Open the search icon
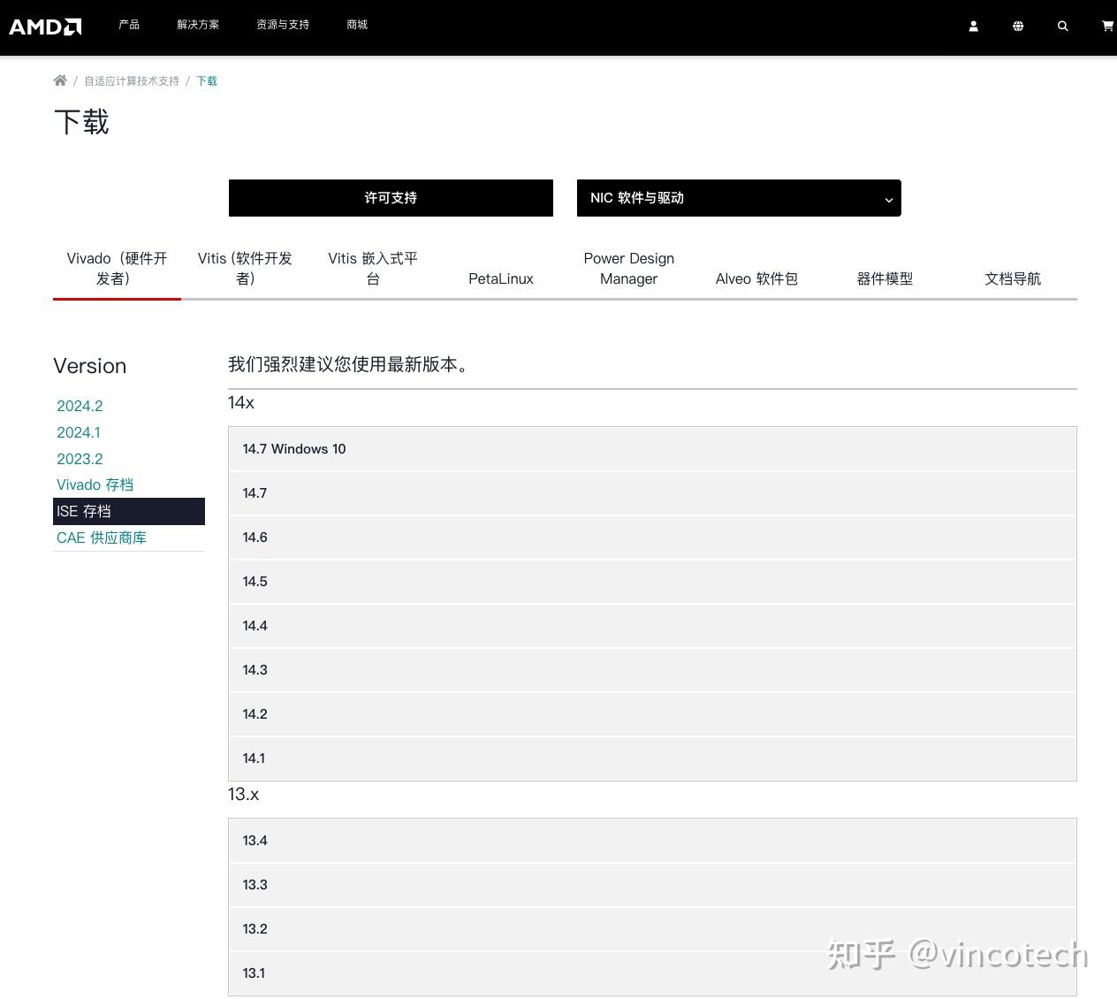This screenshot has height=999, width=1117. (1062, 27)
